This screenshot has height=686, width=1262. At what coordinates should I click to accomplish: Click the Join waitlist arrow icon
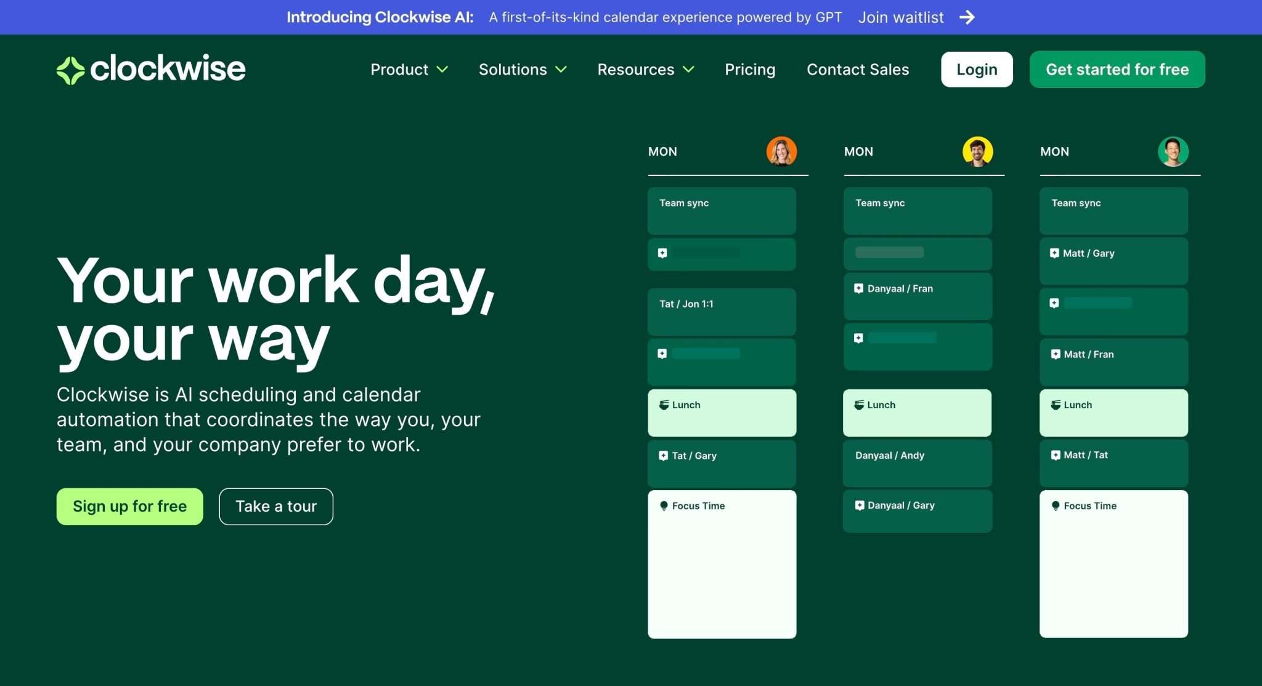pos(967,17)
